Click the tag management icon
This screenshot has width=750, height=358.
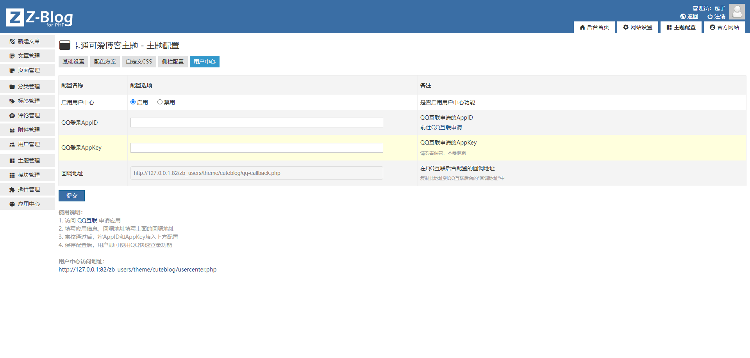tap(12, 101)
